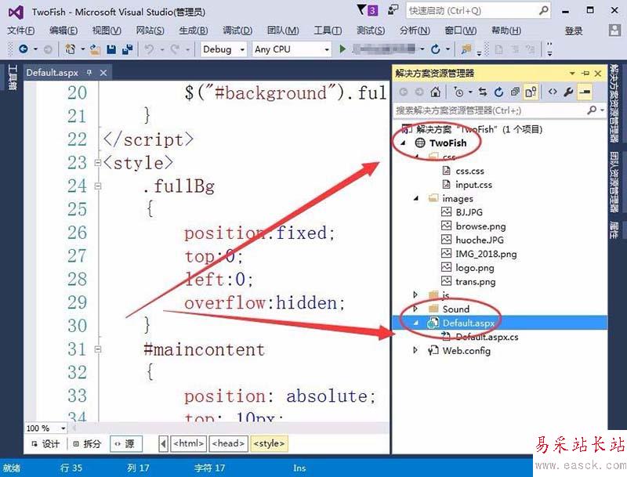Select css.css in Solution Explorer
This screenshot has height=477, width=627.
click(469, 171)
